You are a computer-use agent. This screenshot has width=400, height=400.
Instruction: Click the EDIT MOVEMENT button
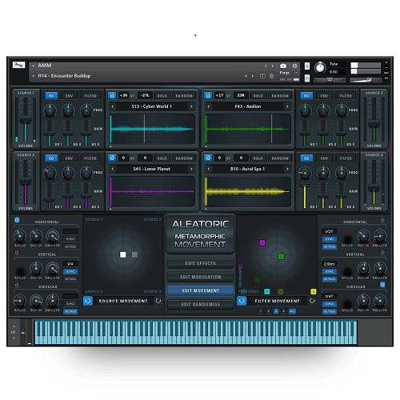200,290
